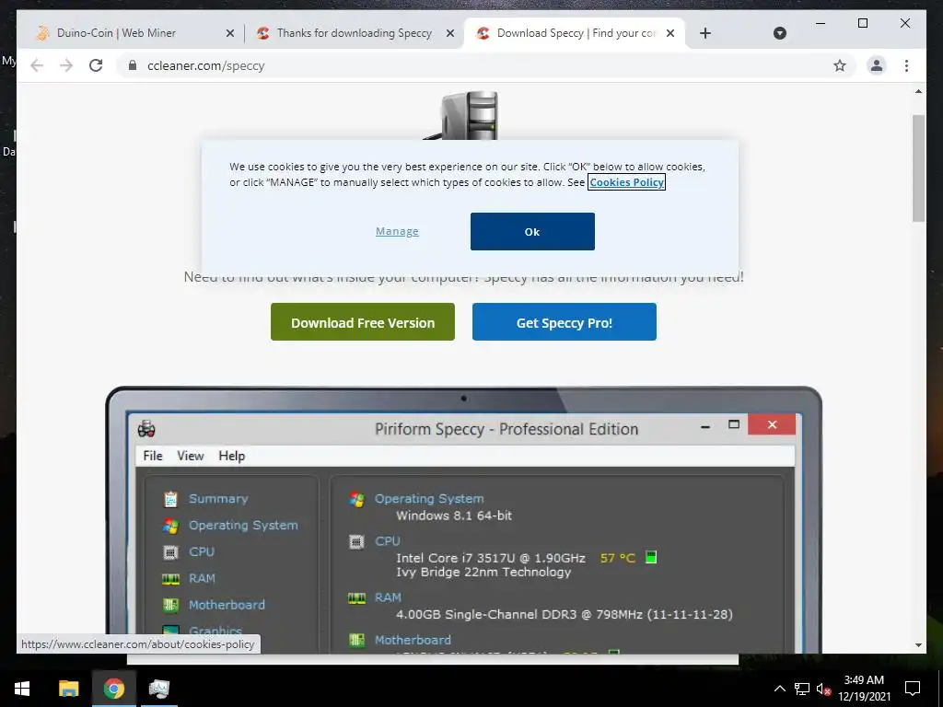Image resolution: width=943 pixels, height=707 pixels.
Task: Close the Thanks for downloading Speccy tab
Action: (x=449, y=33)
